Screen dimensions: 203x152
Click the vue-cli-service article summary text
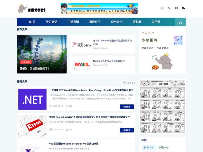tap(85, 122)
